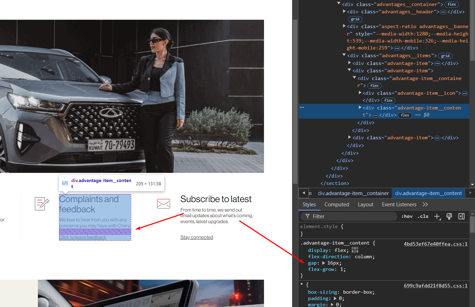The image size is (475, 307).
Task: Click the Stay connected link
Action: click(197, 238)
